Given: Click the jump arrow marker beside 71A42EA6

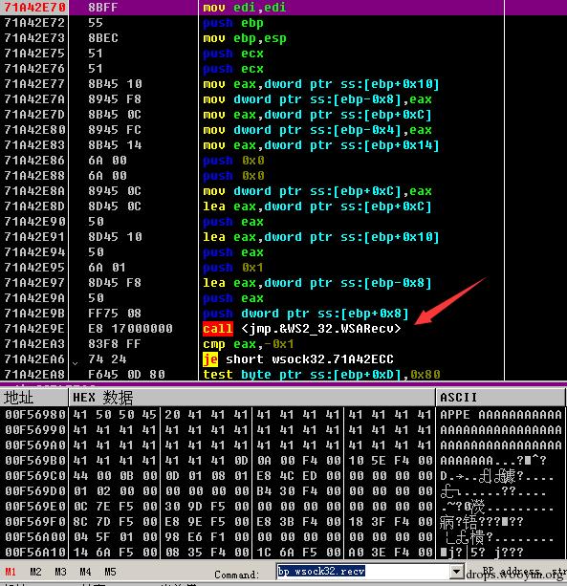Looking at the screenshot, I should [76, 362].
